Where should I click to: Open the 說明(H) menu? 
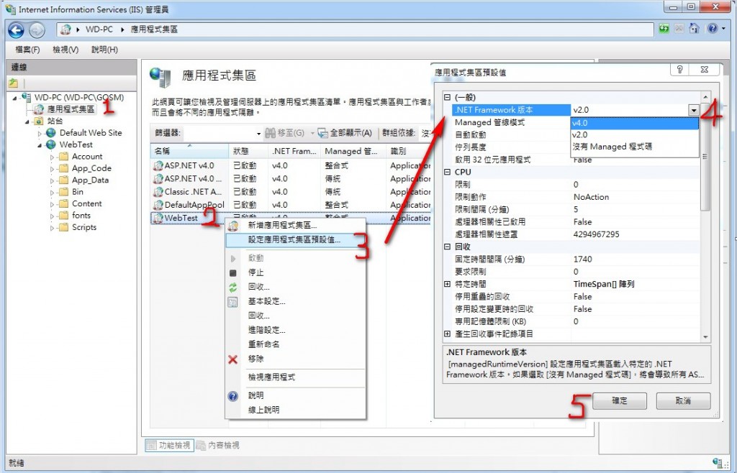[104, 50]
